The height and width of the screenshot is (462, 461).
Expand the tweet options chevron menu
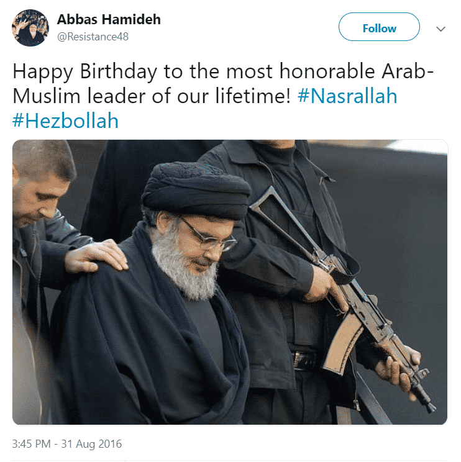tap(440, 29)
